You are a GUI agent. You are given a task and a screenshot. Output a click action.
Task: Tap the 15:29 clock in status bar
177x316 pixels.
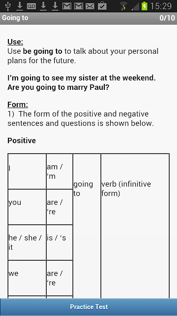pyautogui.click(x=161, y=6)
